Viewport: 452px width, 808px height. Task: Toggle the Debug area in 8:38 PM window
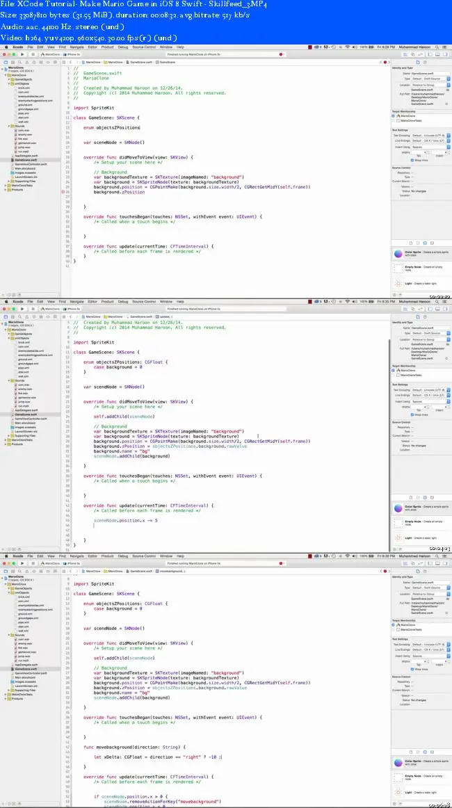point(438,563)
